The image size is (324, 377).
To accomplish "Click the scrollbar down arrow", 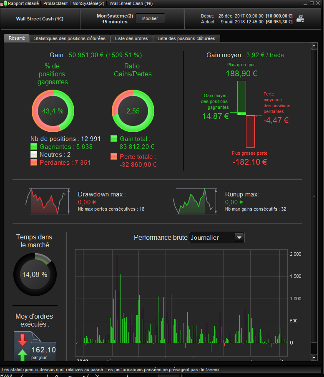I will 314,357.
